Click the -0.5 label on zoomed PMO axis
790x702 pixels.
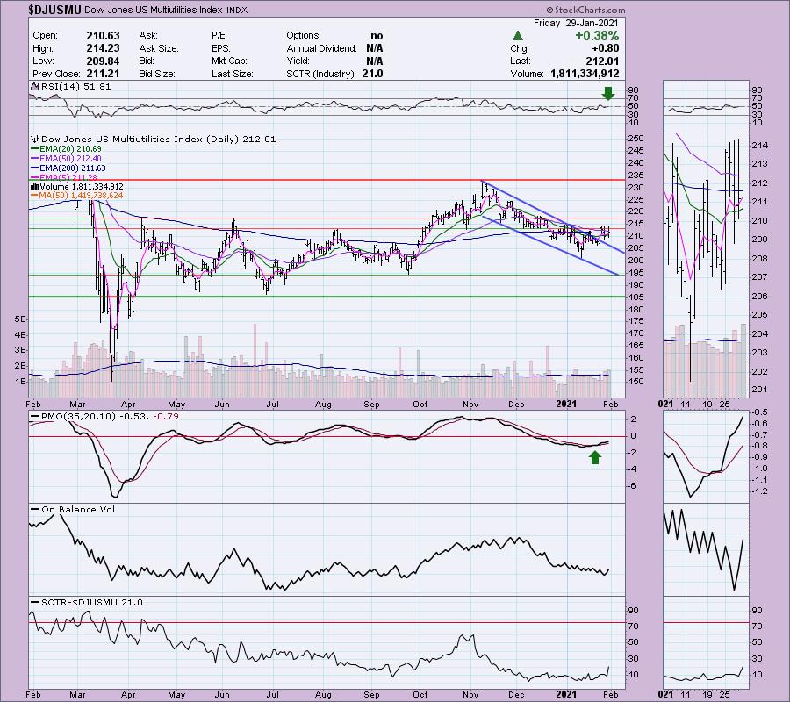(x=761, y=412)
